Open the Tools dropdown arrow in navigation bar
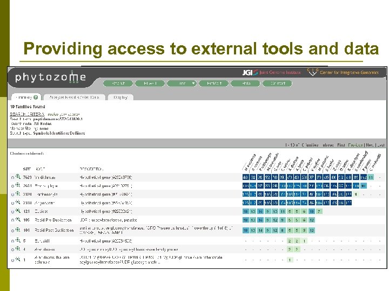 coord(193,84)
